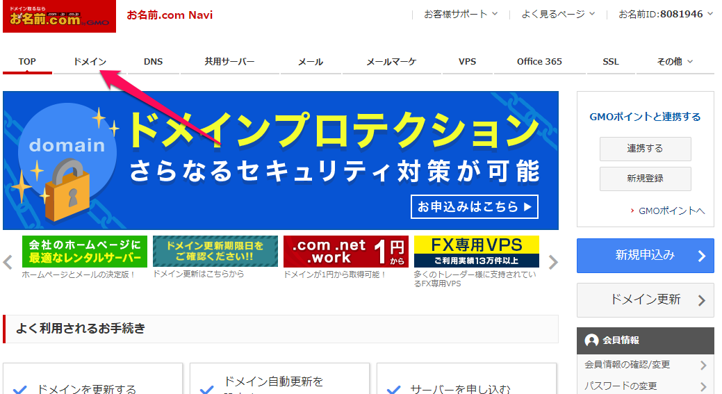Expand the よく見るページ dropdown
This screenshot has width=722, height=394.
558,15
